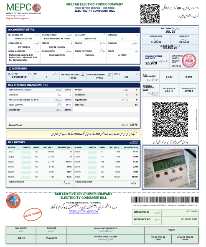The image size is (206, 247).
Task: Click the due date clock icon
Action: [161, 46]
